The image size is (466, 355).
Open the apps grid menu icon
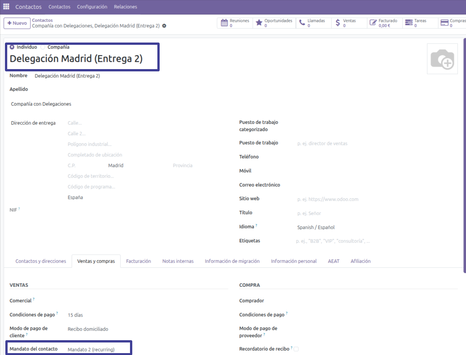[6, 7]
